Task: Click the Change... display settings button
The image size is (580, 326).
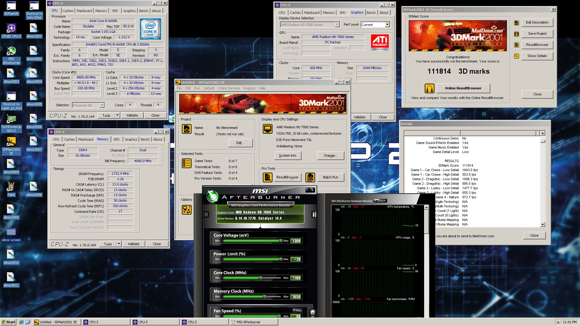Action: (330, 156)
